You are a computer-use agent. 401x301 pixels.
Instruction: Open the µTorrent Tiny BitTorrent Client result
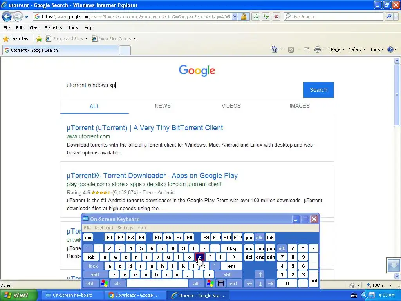coord(145,128)
